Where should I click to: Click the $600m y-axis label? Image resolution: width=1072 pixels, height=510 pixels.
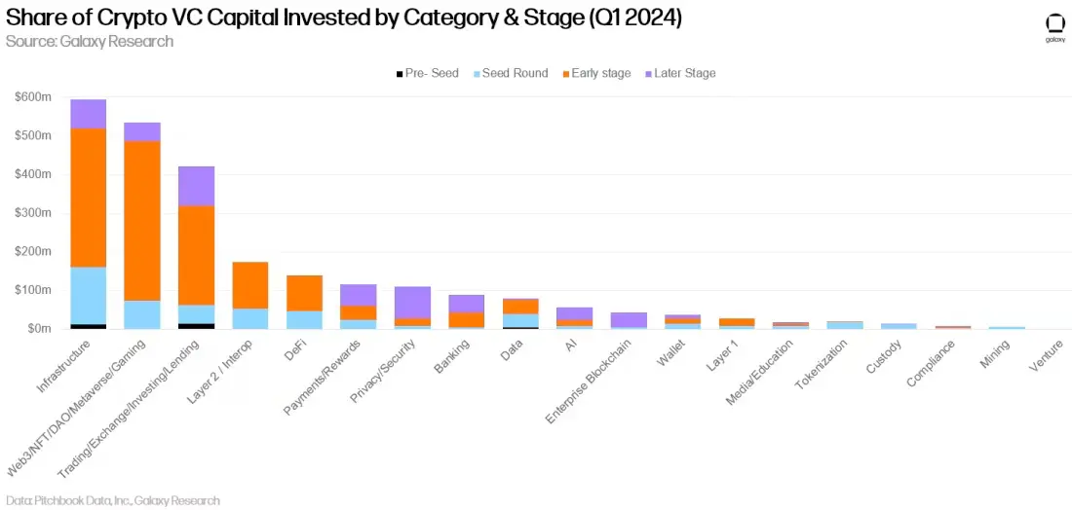click(x=34, y=97)
